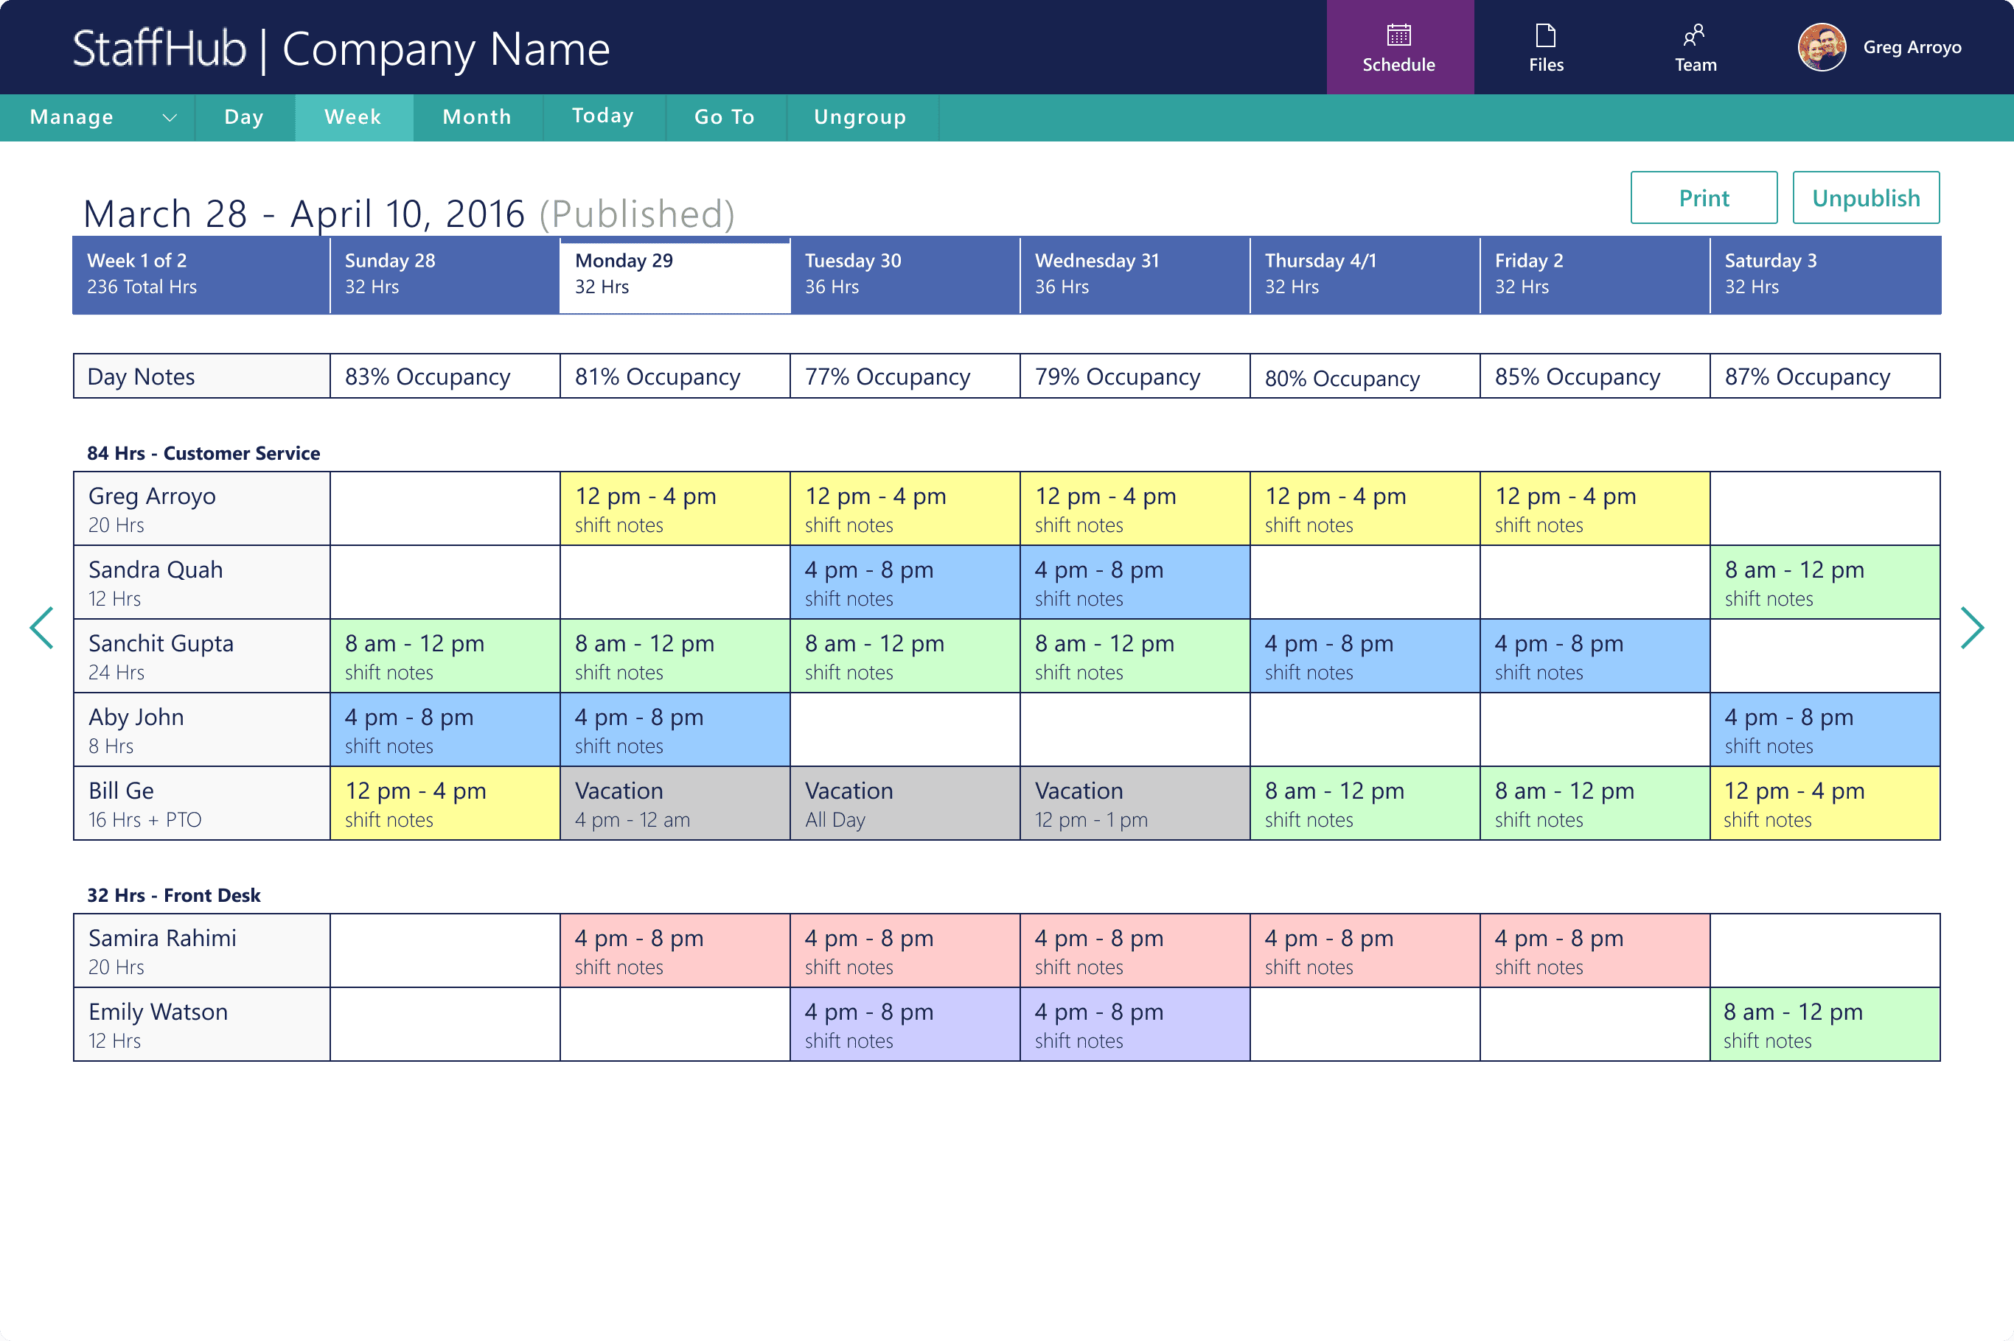Select the Saturday 3 column header
Image resolution: width=2014 pixels, height=1341 pixels.
point(1825,276)
